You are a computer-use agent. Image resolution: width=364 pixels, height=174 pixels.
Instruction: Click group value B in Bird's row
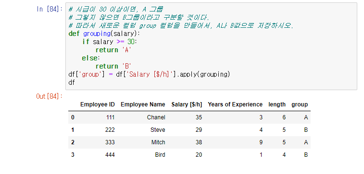306,154
